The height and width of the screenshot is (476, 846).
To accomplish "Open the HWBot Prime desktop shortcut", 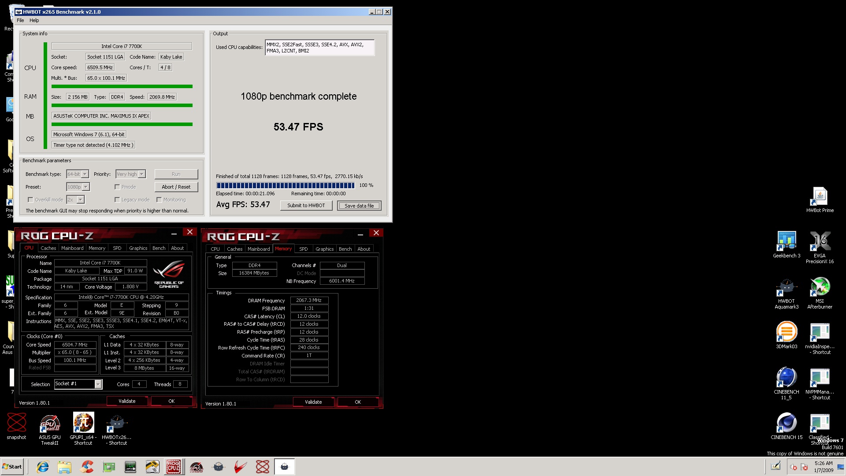I will coord(820,200).
